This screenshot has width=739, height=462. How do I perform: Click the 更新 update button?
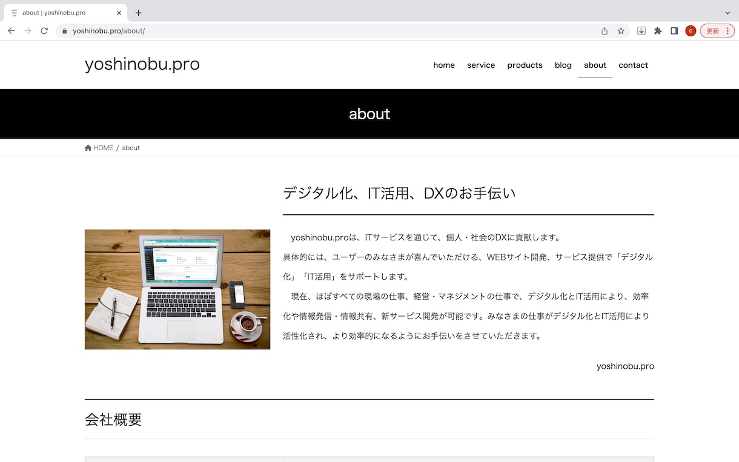pyautogui.click(x=717, y=31)
